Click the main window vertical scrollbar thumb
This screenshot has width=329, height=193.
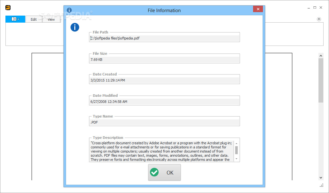tap(321, 80)
